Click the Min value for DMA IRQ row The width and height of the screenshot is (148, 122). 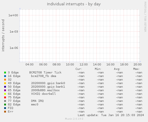tap(100, 101)
